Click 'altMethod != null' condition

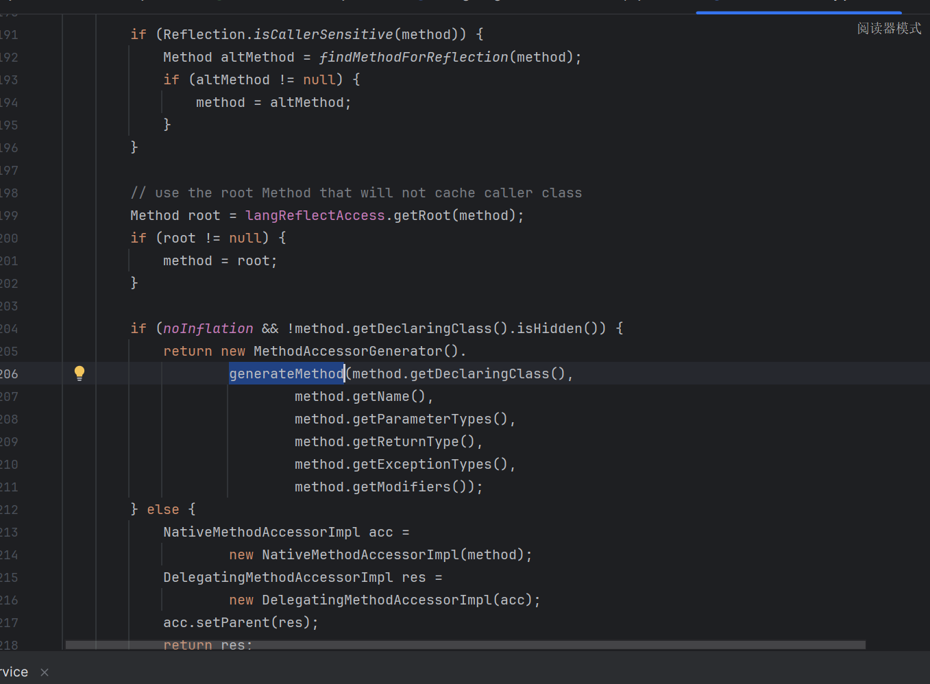click(265, 80)
